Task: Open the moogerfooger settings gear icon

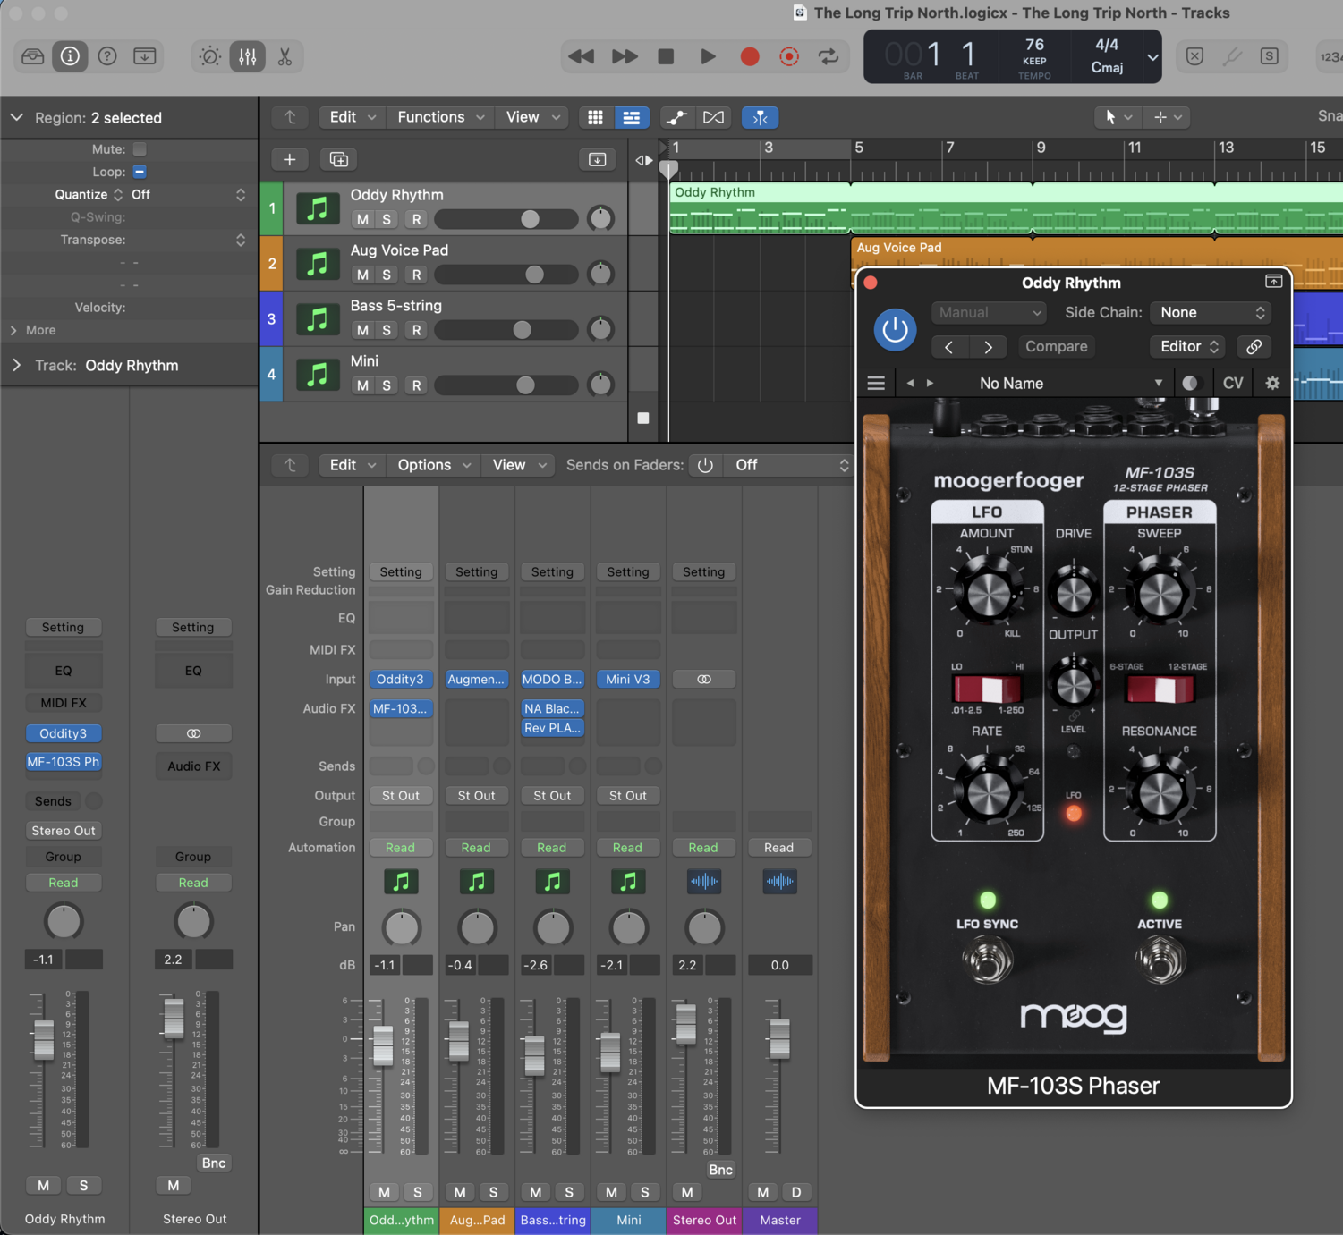Action: tap(1272, 383)
